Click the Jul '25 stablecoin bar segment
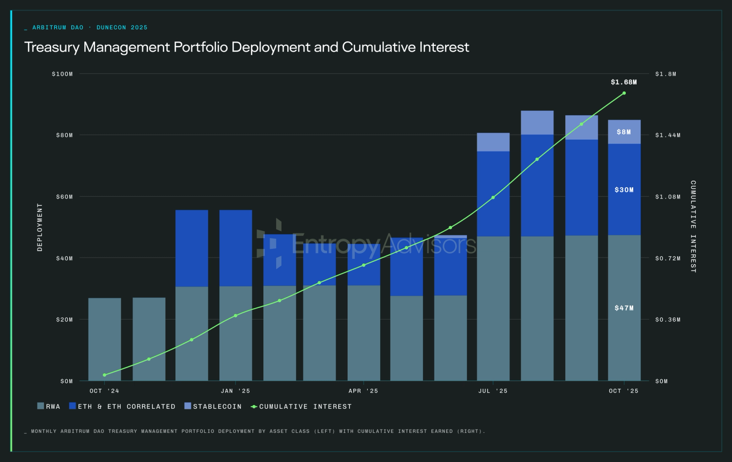732x462 pixels. coord(493,142)
